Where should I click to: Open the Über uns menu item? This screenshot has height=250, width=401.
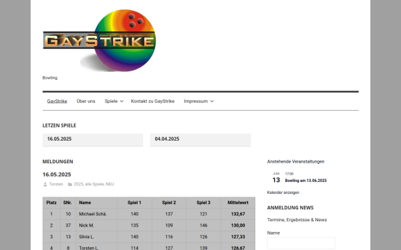[x=86, y=101]
